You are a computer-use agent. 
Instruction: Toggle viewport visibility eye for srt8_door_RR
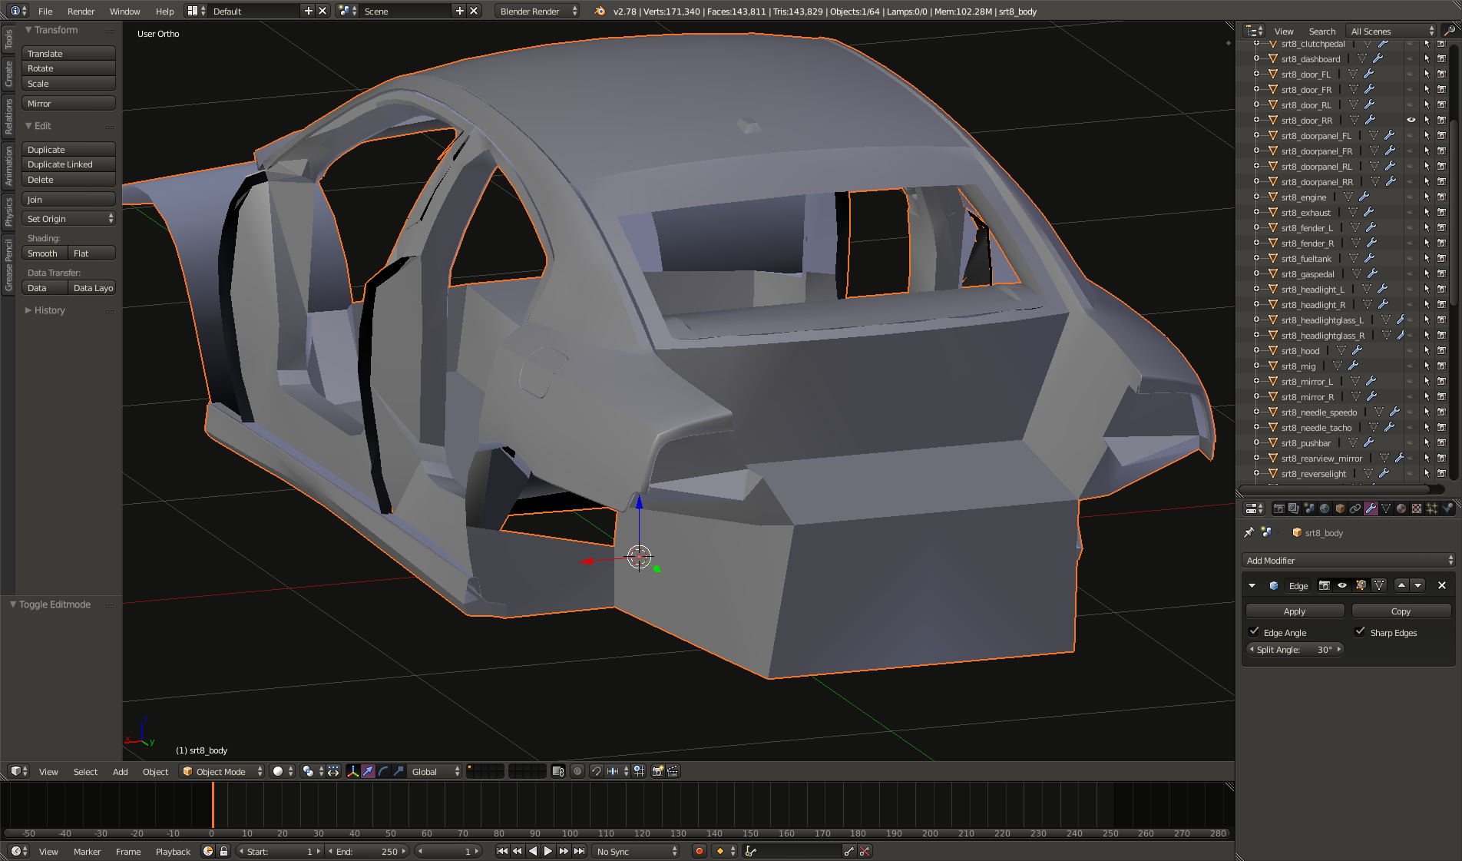tap(1411, 120)
